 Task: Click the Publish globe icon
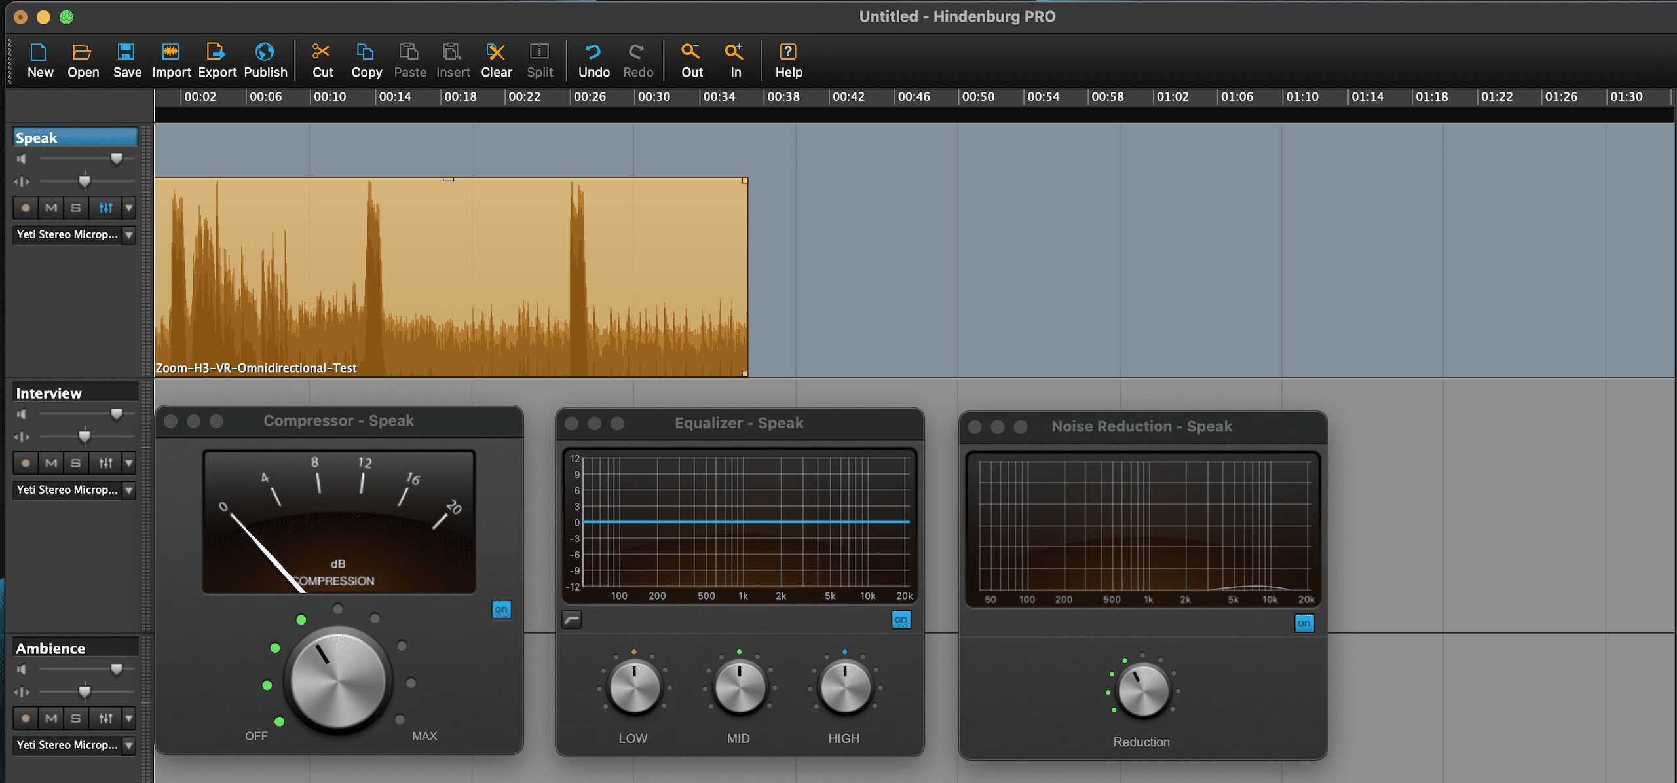pyautogui.click(x=265, y=52)
